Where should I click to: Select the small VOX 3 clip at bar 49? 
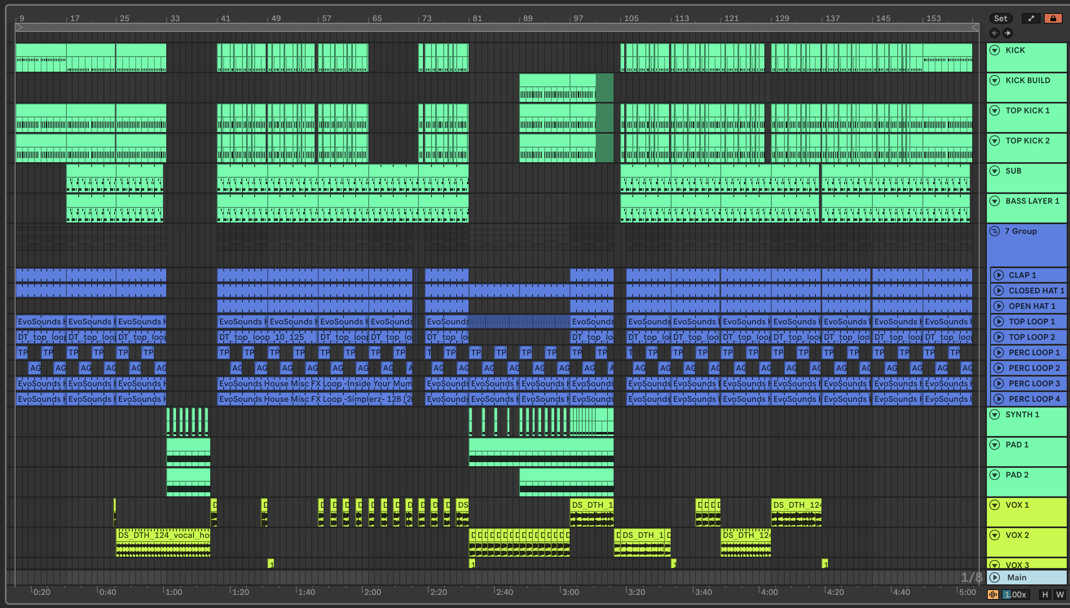(271, 564)
